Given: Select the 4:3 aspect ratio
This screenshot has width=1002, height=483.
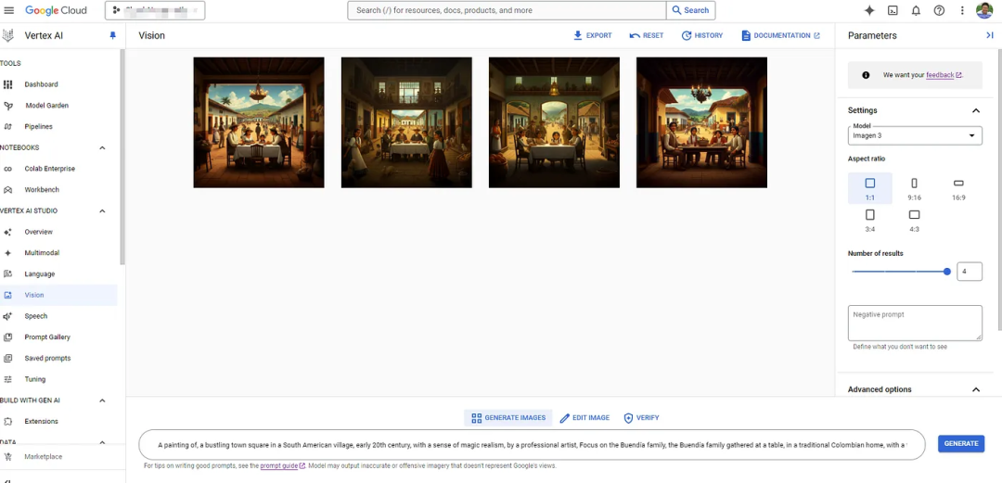Looking at the screenshot, I should coord(915,221).
